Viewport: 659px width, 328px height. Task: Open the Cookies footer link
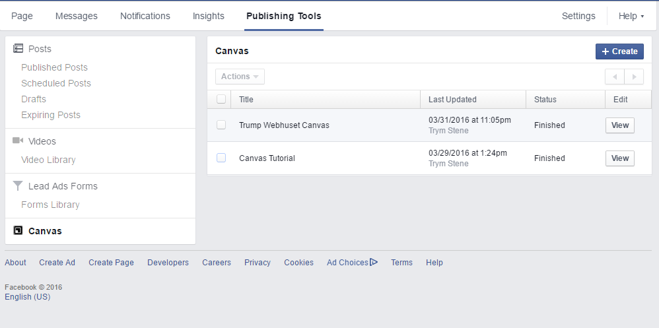click(x=299, y=263)
